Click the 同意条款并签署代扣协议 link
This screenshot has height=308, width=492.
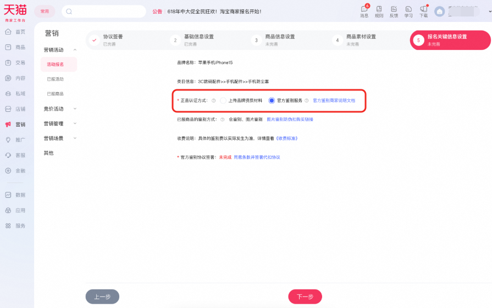coord(257,157)
